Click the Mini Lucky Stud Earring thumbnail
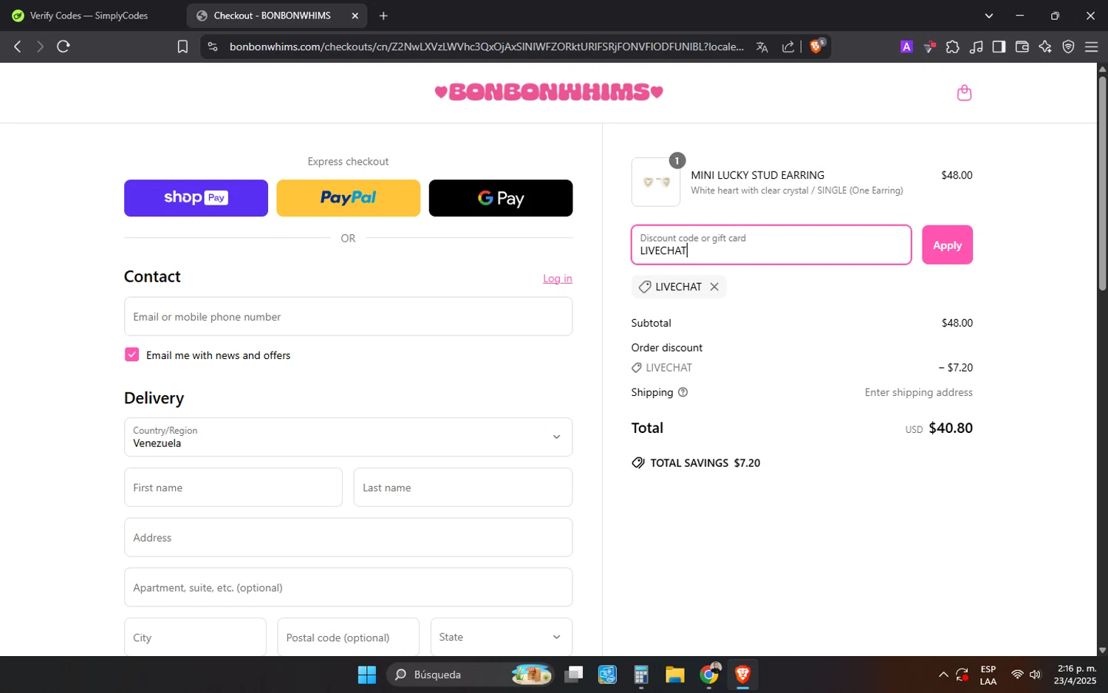Image resolution: width=1108 pixels, height=693 pixels. (656, 182)
